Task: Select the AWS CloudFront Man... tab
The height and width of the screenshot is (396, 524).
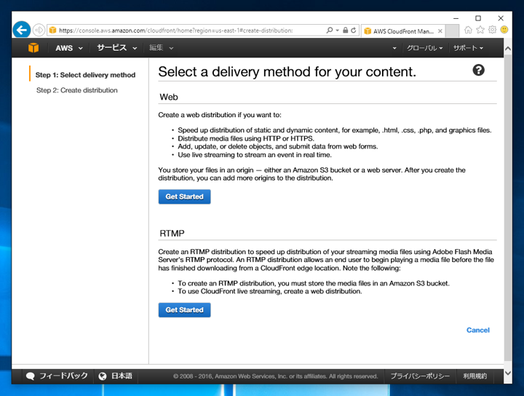Action: click(403, 31)
